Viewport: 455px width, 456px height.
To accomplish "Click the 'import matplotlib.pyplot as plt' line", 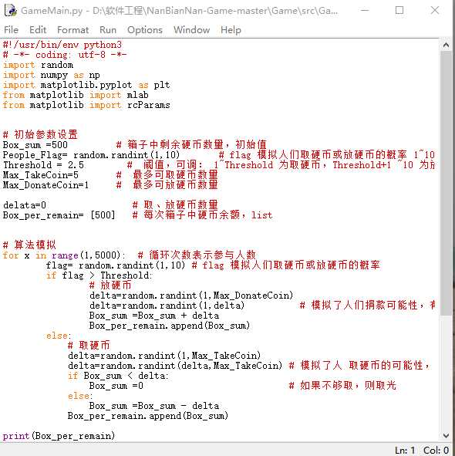I will (x=86, y=85).
